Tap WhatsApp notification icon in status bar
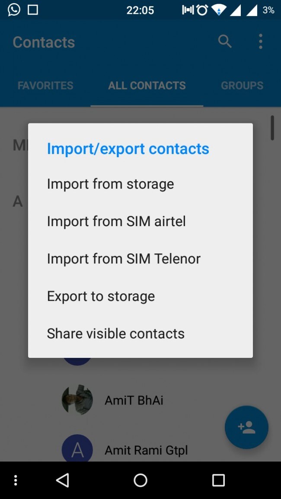Screen dimensions: 281x499 [14, 9]
